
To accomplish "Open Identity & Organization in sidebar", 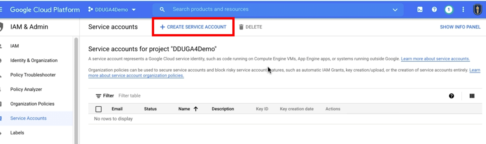I will pyautogui.click(x=34, y=60).
